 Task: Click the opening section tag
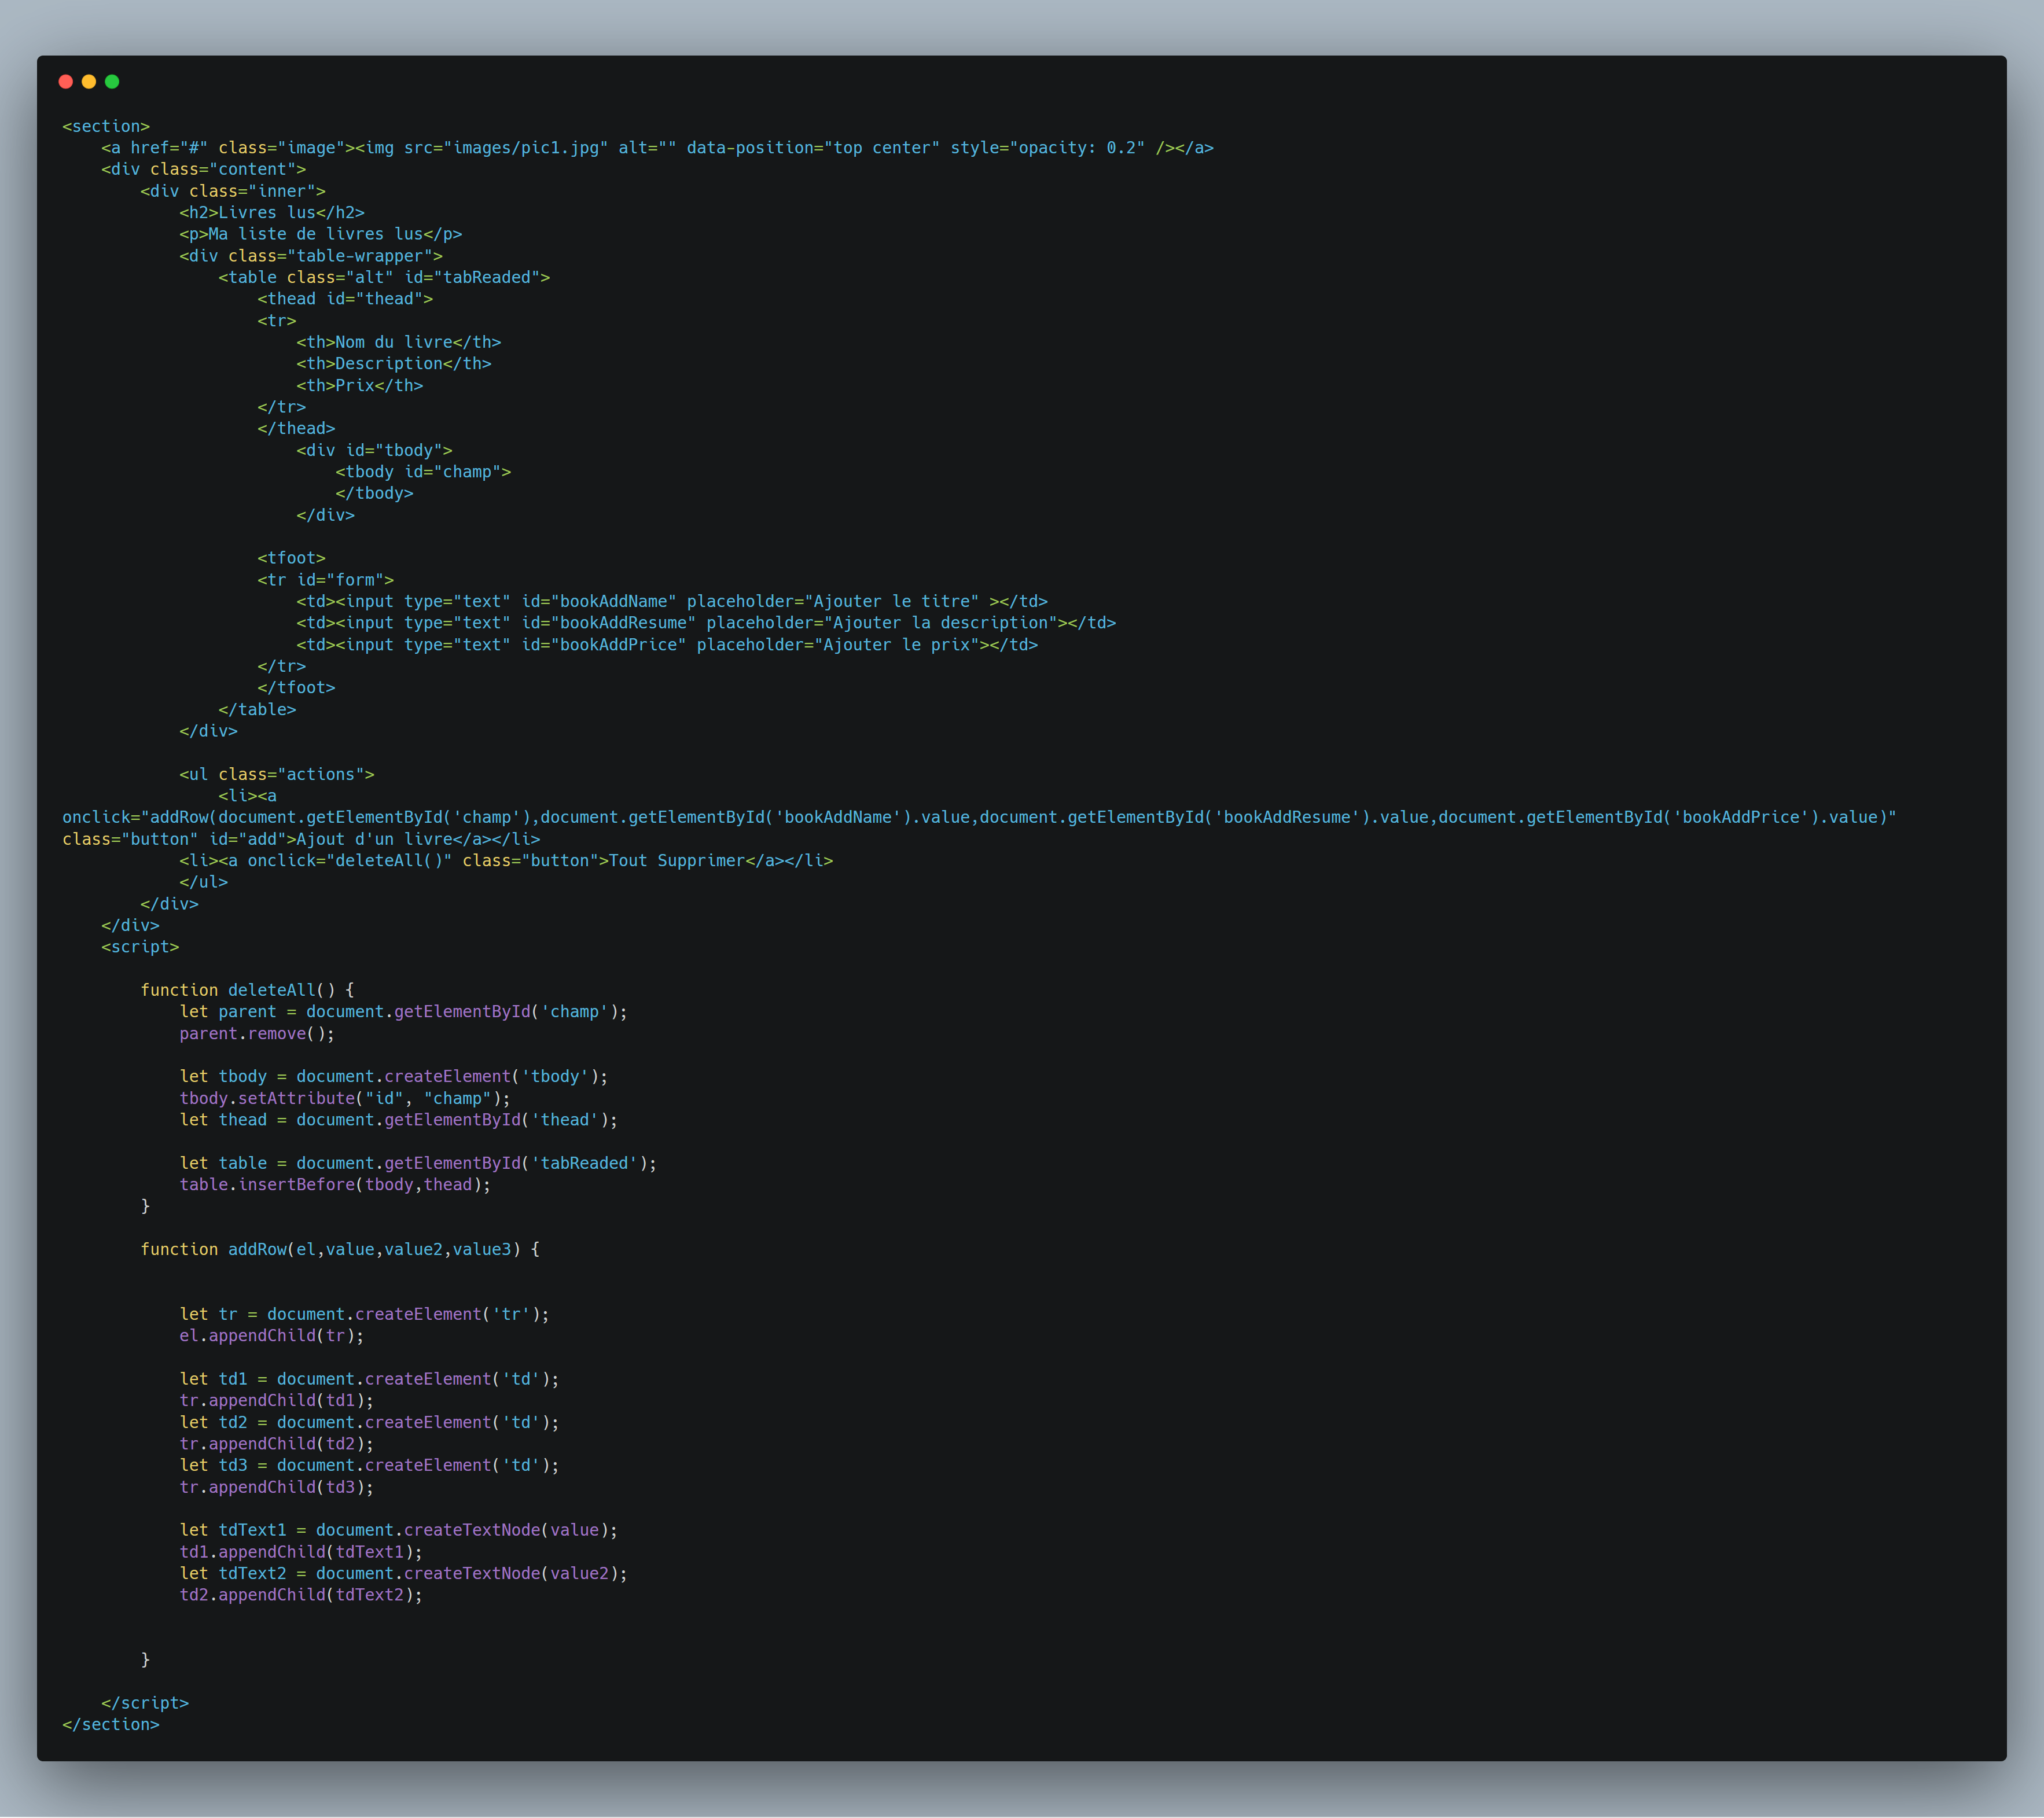pyautogui.click(x=106, y=126)
